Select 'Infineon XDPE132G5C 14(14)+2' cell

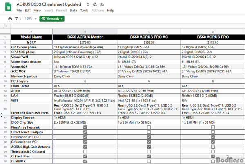pyautogui.click(x=85, y=57)
